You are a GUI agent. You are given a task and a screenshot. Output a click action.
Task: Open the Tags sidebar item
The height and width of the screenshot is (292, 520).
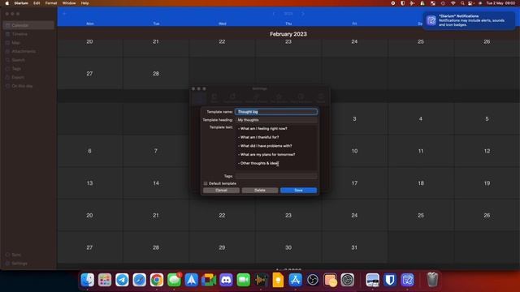point(28,68)
